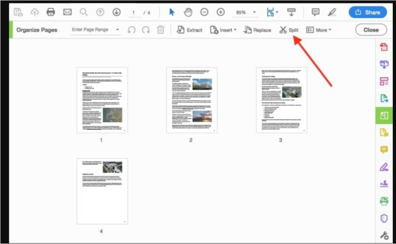Switch to the selection arrow tool
This screenshot has height=244, width=396.
click(172, 12)
